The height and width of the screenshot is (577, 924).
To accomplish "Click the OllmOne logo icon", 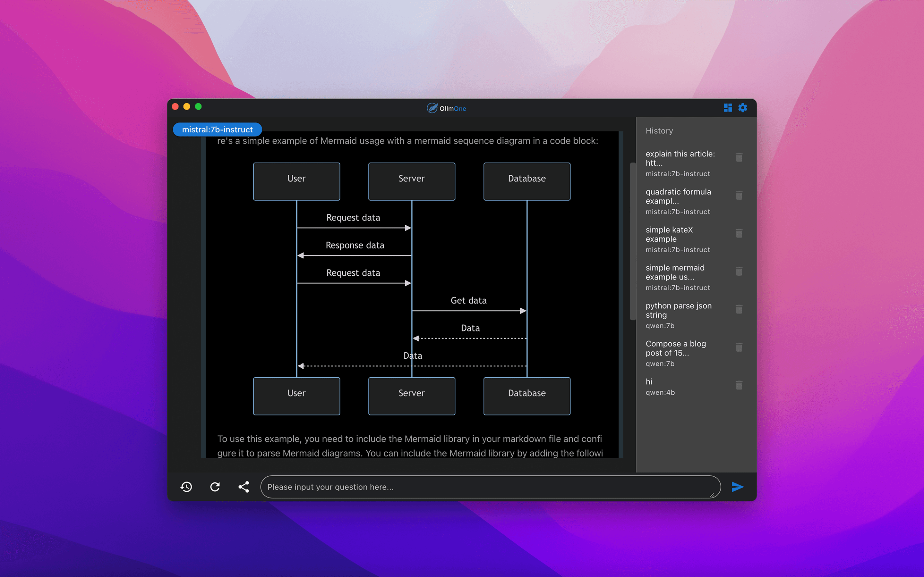I will tap(432, 108).
